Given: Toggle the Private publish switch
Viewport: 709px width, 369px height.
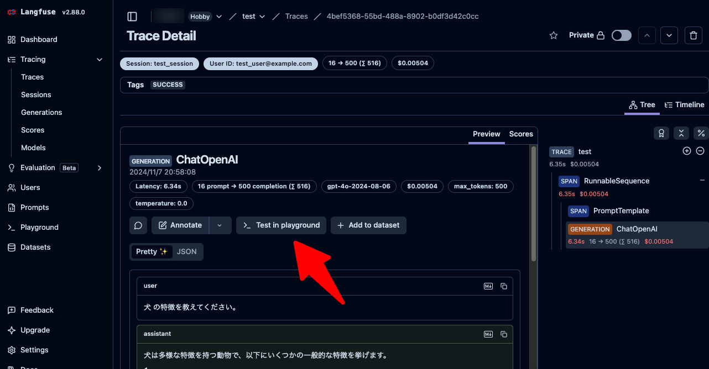Looking at the screenshot, I should (622, 35).
